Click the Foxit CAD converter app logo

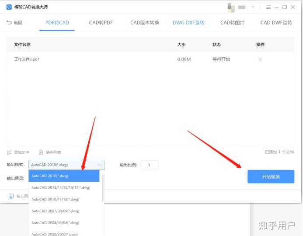(9, 7)
